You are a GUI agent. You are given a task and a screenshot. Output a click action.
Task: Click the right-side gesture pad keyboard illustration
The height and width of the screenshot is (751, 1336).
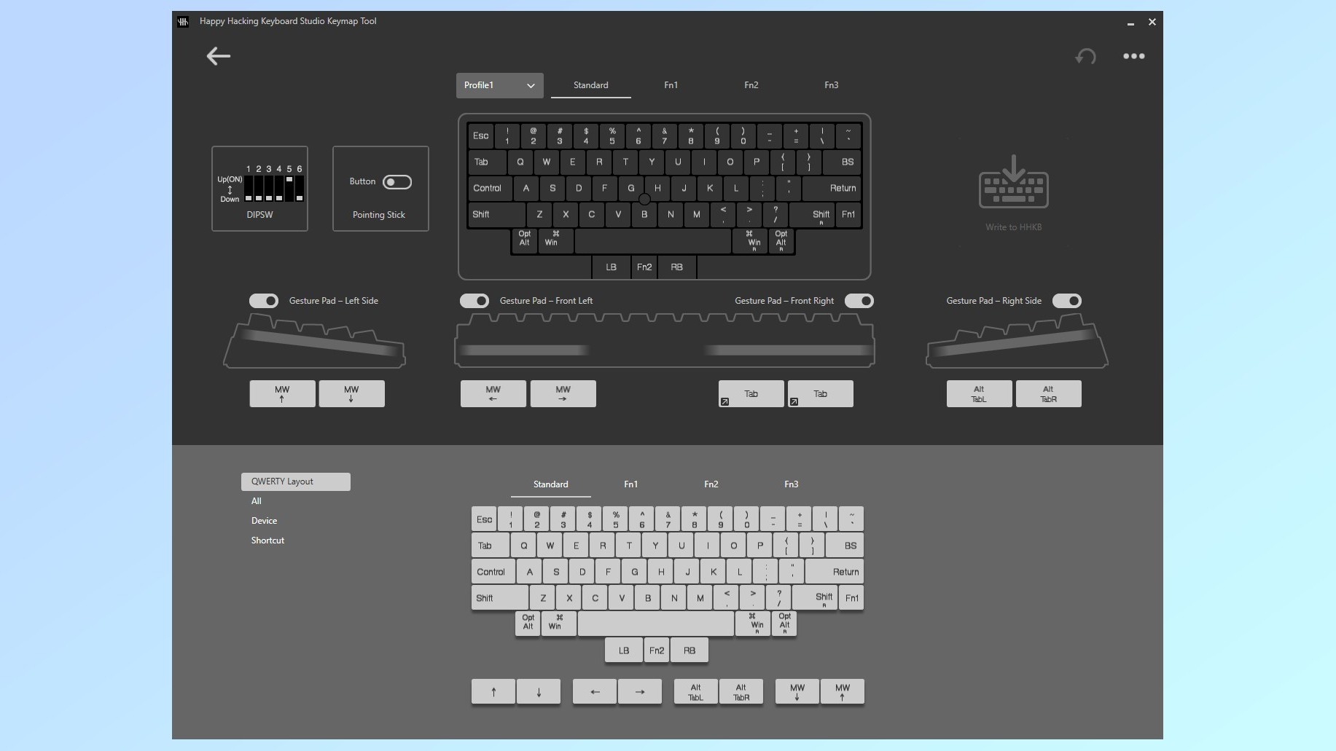pyautogui.click(x=1015, y=341)
